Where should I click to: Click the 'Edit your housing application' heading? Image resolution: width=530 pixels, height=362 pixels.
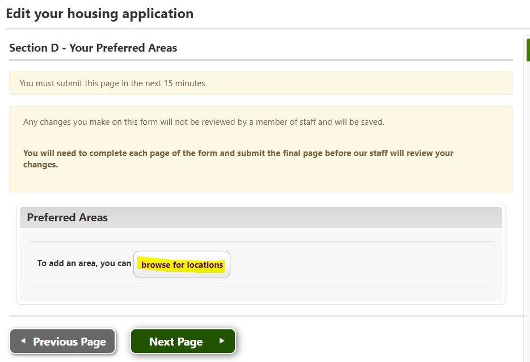click(x=100, y=14)
